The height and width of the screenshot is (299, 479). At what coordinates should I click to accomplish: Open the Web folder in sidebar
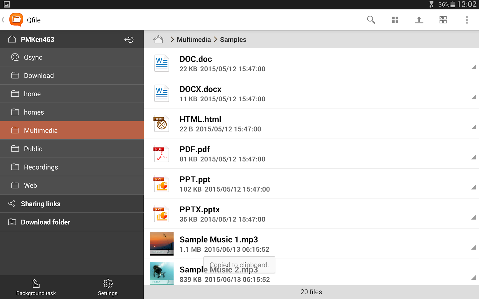point(72,185)
